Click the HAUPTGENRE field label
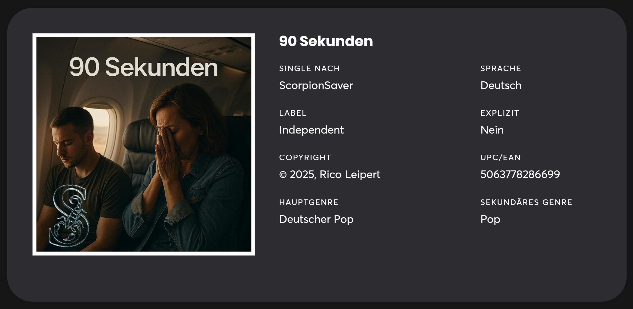Image resolution: width=633 pixels, height=309 pixels. 309,202
